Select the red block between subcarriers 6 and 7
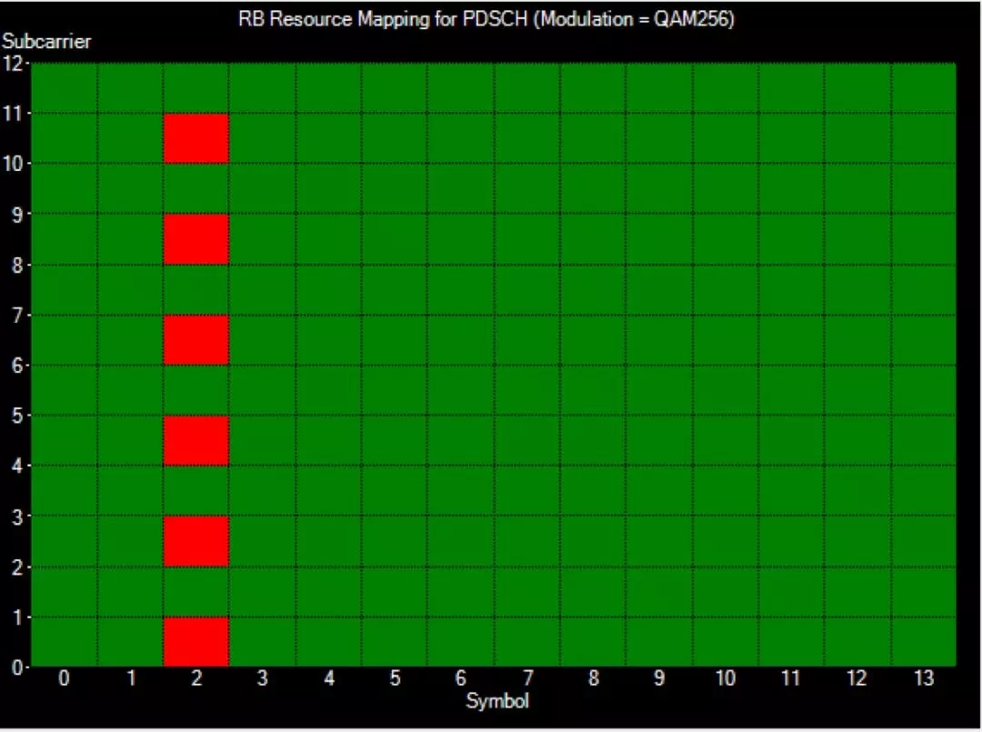 pyautogui.click(x=196, y=339)
